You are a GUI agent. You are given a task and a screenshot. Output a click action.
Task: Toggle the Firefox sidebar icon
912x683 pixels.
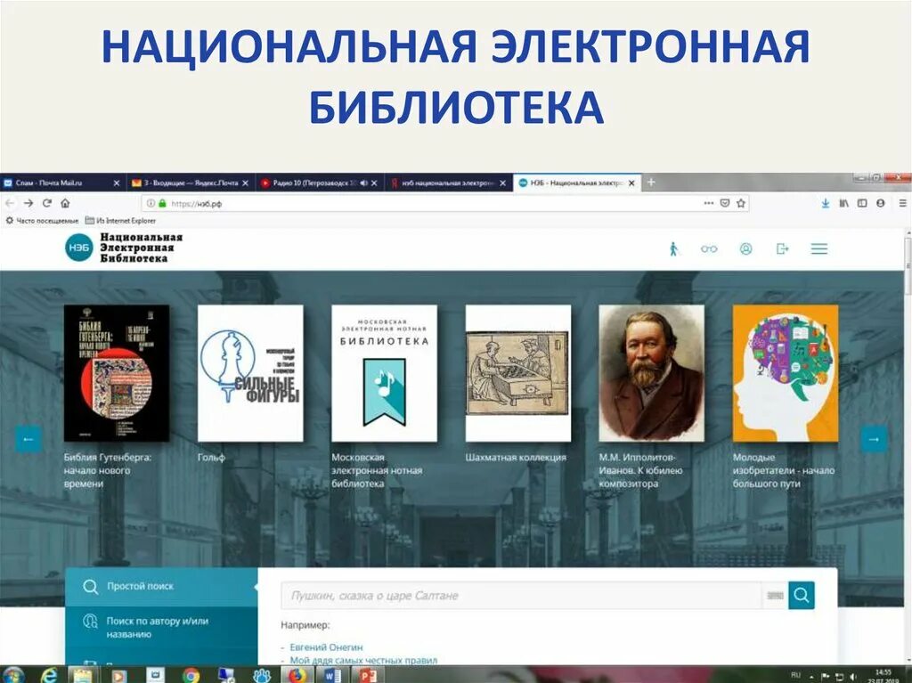point(862,203)
